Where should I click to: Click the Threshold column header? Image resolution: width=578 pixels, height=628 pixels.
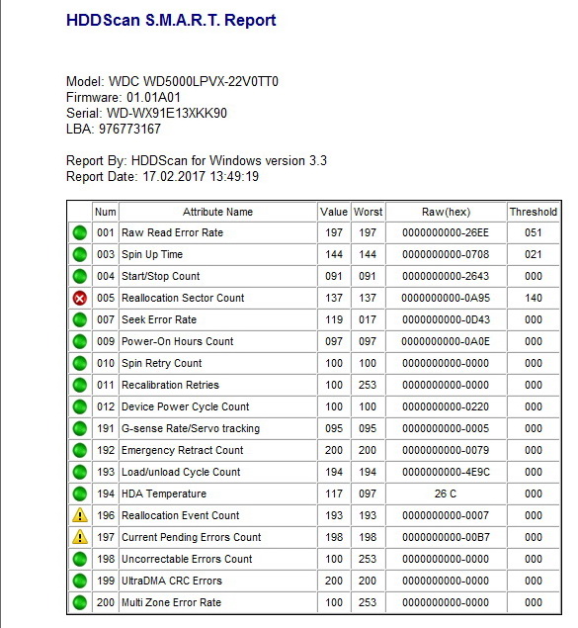pyautogui.click(x=534, y=212)
